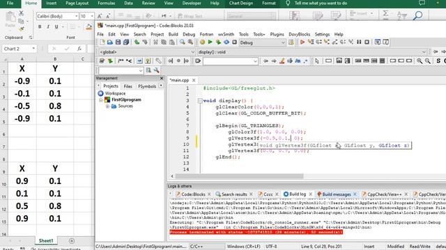Viewport: 446px width, 250px height.
Task: Click the search options wrench icon below toolbar
Action: coord(156,70)
